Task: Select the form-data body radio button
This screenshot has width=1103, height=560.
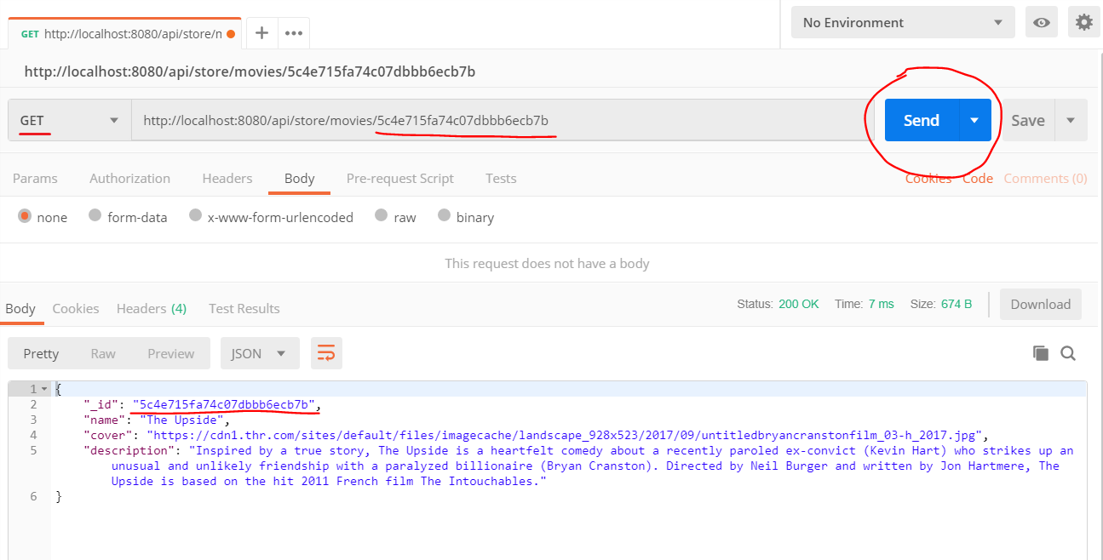Action: coord(95,216)
